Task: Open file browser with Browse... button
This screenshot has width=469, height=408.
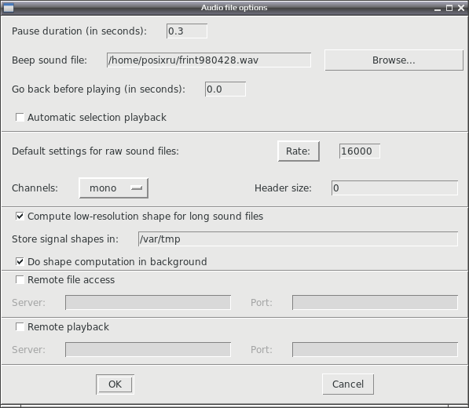Action: coord(394,60)
